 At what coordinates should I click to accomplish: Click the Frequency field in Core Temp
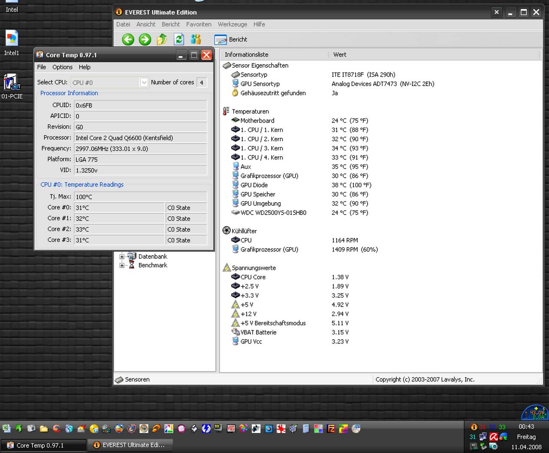pos(140,149)
